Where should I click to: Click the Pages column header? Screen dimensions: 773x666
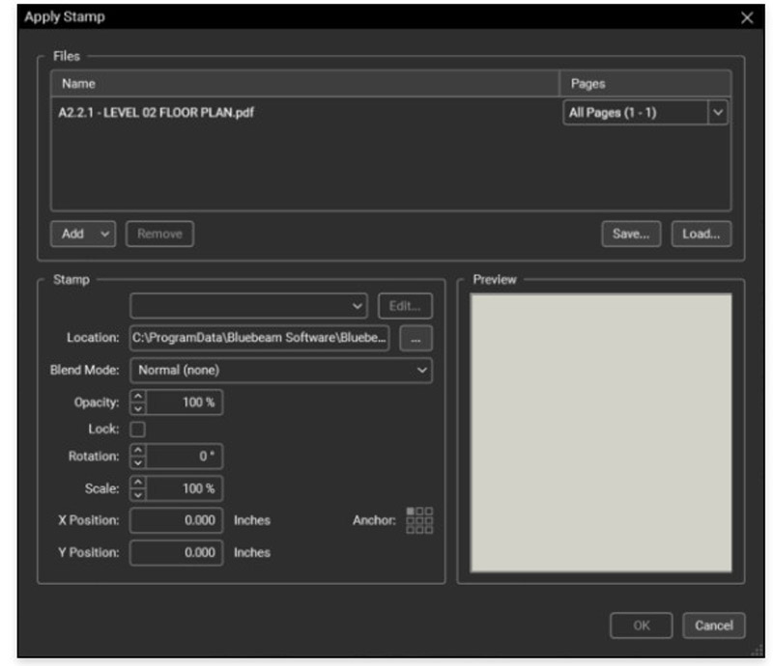(644, 83)
